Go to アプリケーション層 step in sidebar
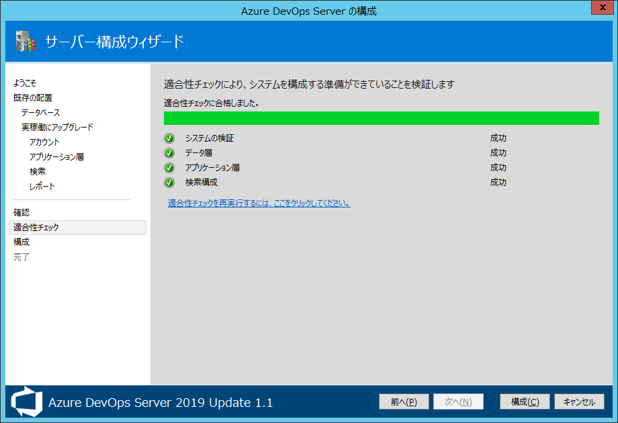 (56, 156)
